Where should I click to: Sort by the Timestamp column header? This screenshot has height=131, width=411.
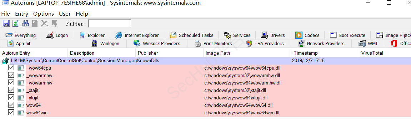[325, 53]
